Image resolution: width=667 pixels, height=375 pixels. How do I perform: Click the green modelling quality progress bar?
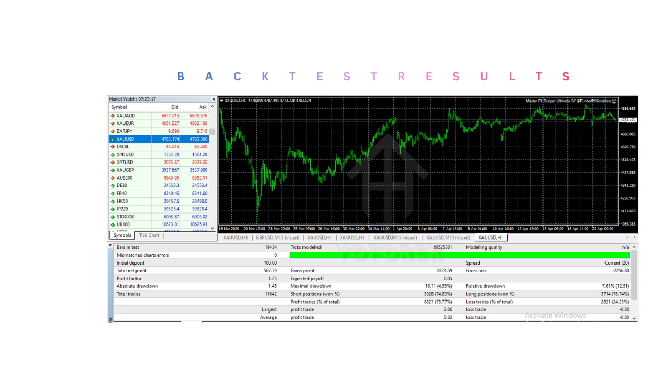click(459, 255)
